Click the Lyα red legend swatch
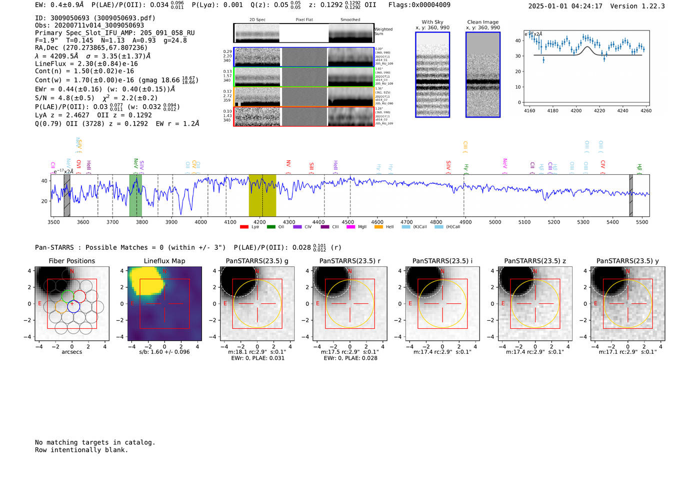Viewport: 700px width, 477px height. coord(244,227)
